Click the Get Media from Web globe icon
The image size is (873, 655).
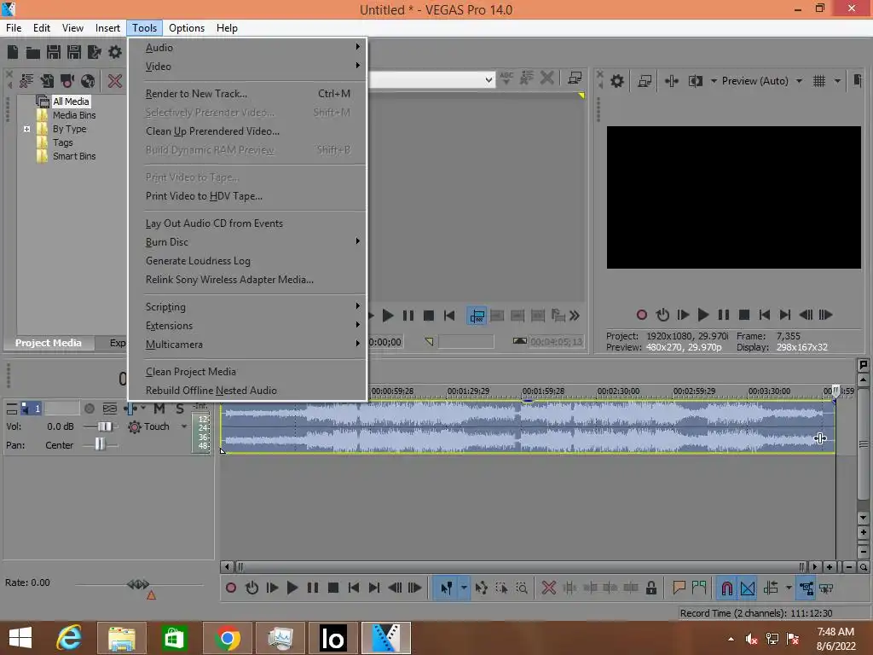click(88, 81)
